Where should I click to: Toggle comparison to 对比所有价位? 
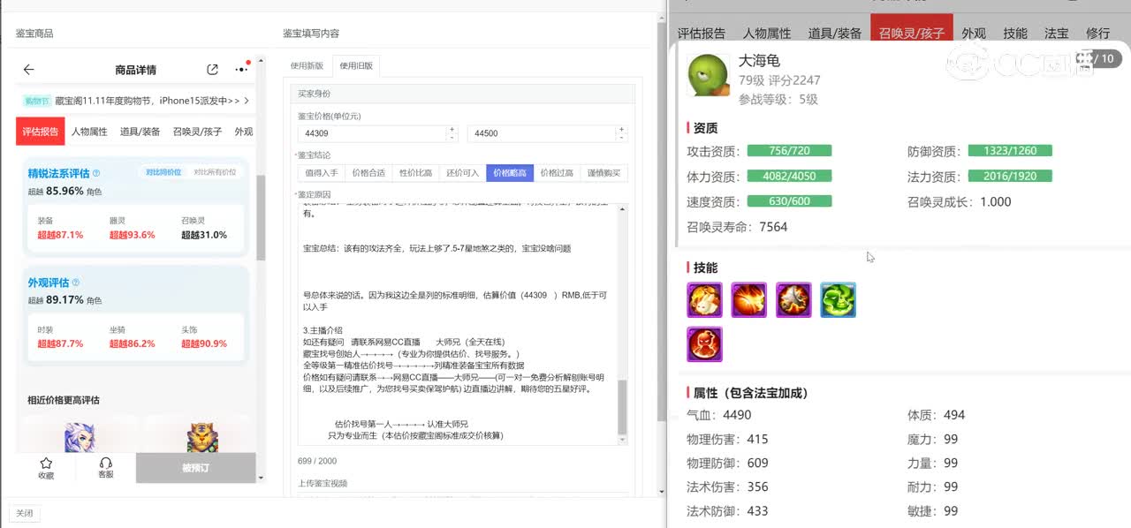(x=215, y=172)
